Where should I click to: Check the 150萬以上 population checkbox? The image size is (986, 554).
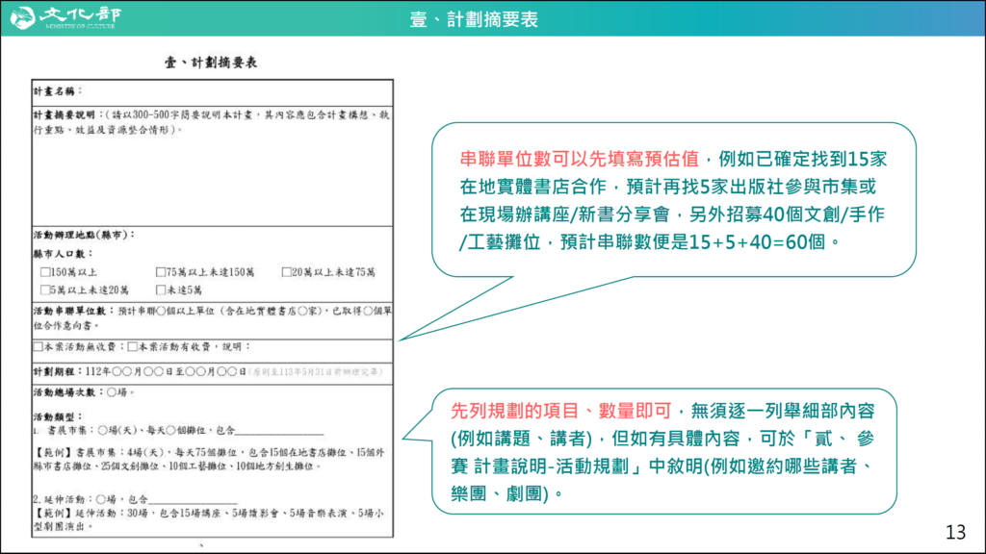(44, 272)
